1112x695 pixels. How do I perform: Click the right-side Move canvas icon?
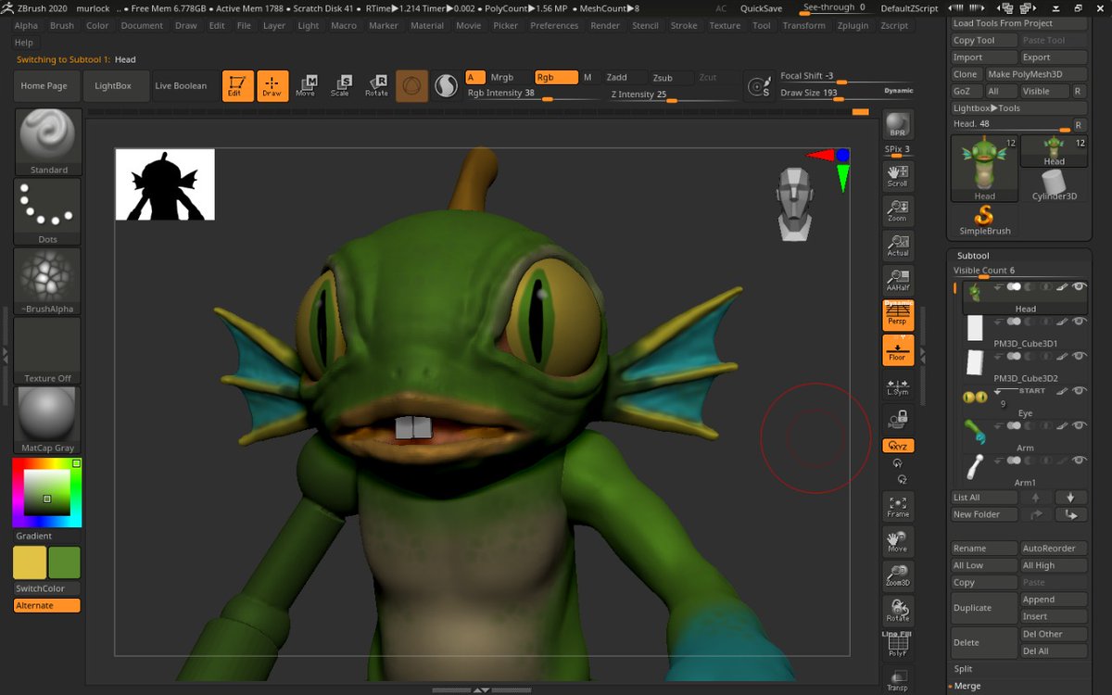coord(897,541)
